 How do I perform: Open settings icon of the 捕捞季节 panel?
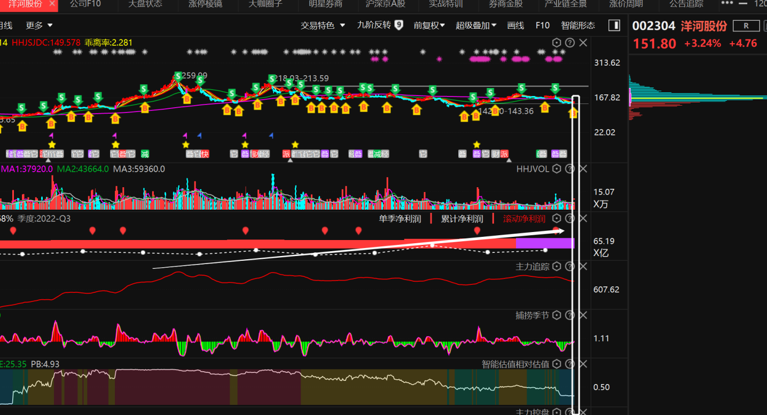click(557, 315)
